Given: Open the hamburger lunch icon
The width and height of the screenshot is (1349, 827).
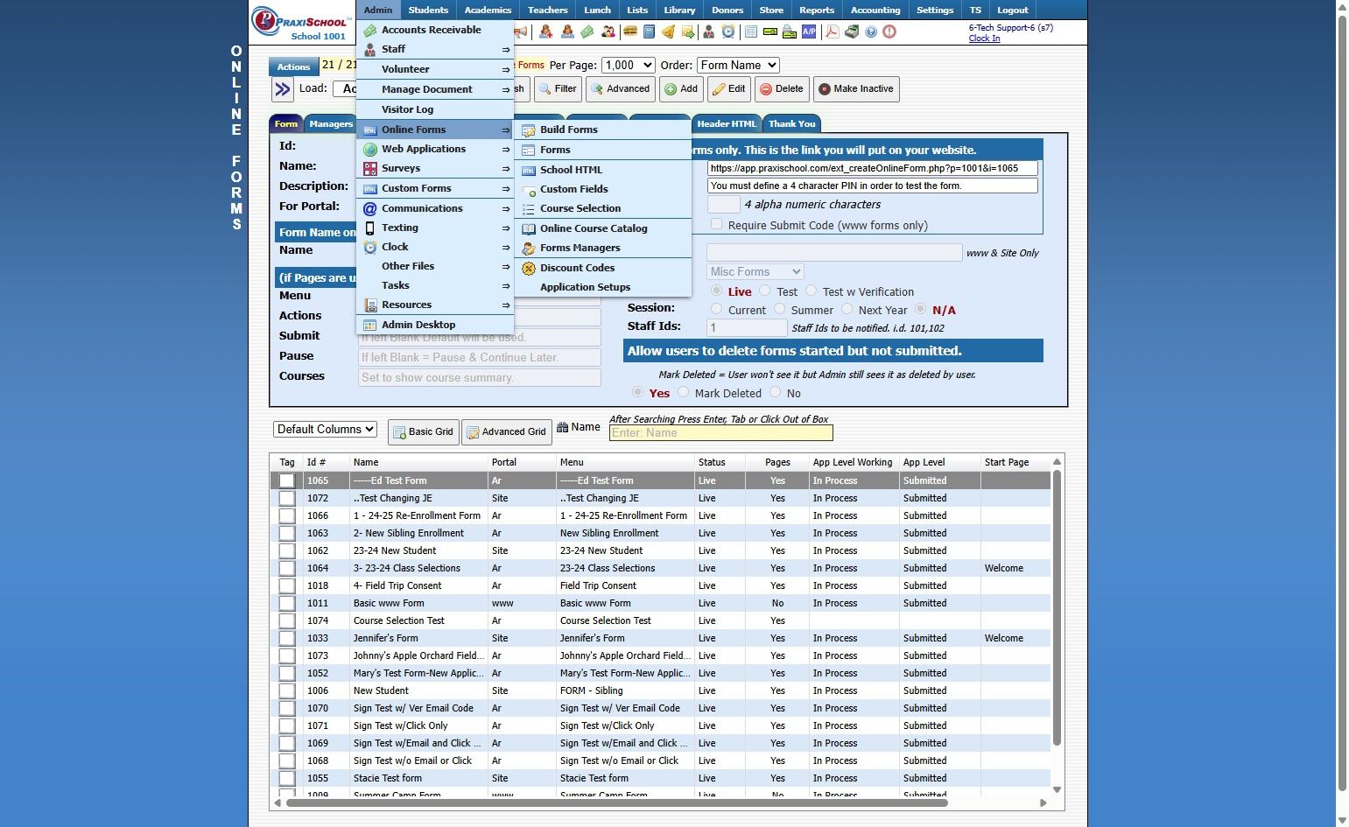Looking at the screenshot, I should tap(629, 32).
